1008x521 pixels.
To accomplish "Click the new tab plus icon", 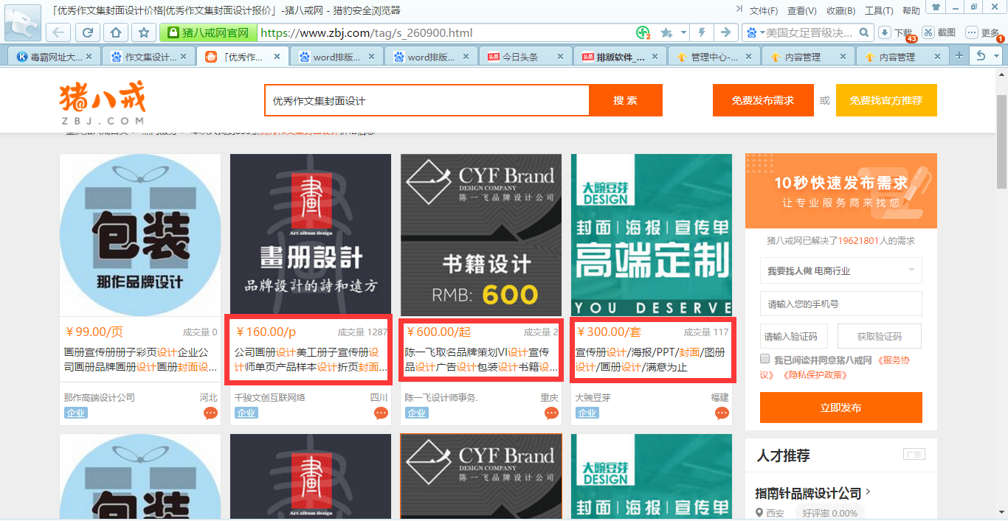I will point(959,56).
